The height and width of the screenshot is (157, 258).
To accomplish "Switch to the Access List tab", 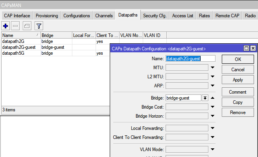I will click(182, 16).
